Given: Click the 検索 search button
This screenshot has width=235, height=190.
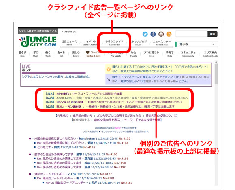Looking at the screenshot, I should (212, 34).
